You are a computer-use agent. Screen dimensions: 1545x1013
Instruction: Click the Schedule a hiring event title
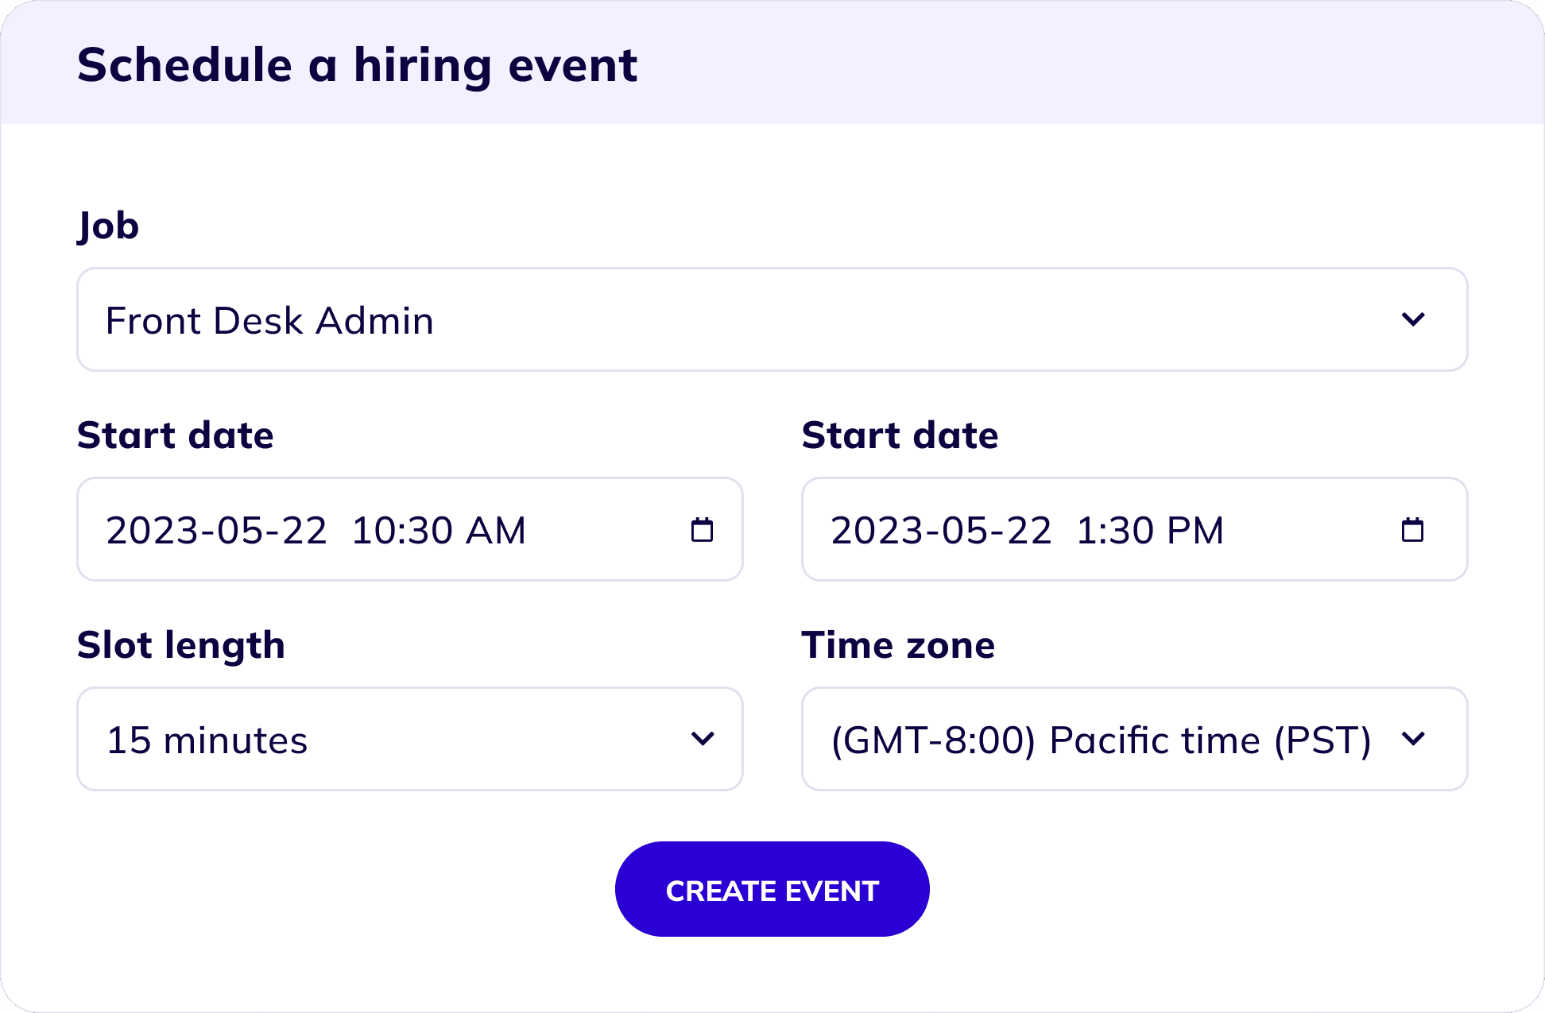coord(356,64)
